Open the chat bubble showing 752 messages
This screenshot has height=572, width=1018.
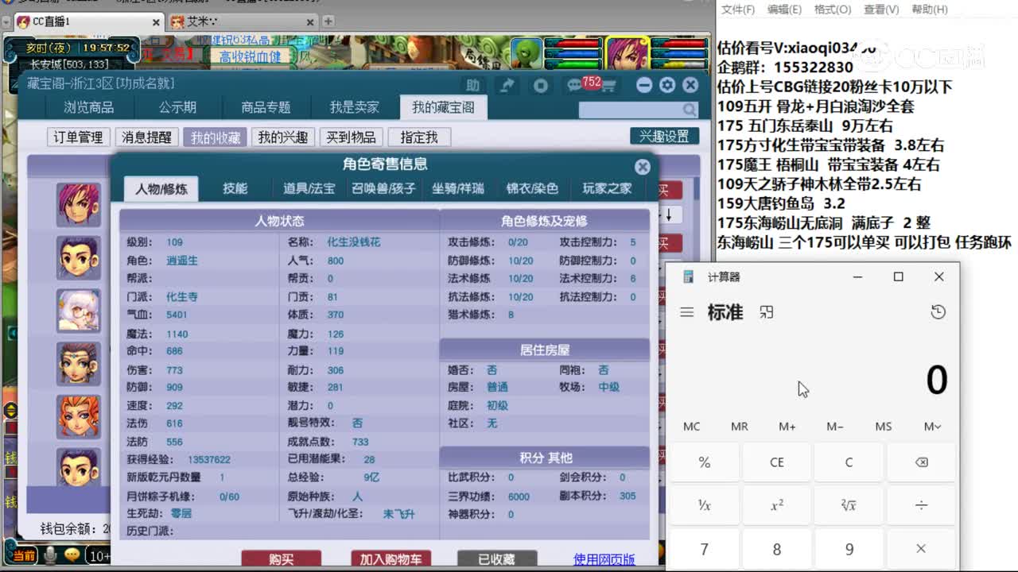pos(574,84)
